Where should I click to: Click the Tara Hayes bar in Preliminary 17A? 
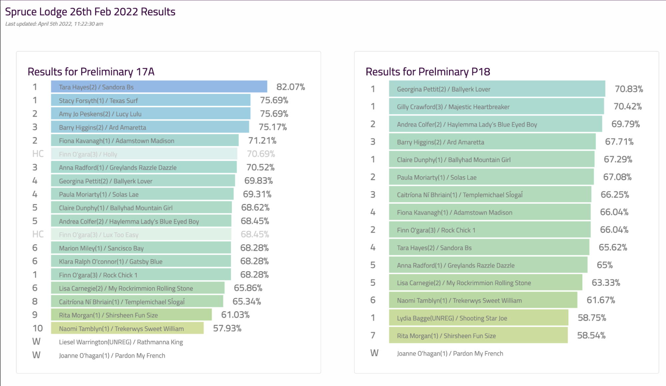coord(159,87)
